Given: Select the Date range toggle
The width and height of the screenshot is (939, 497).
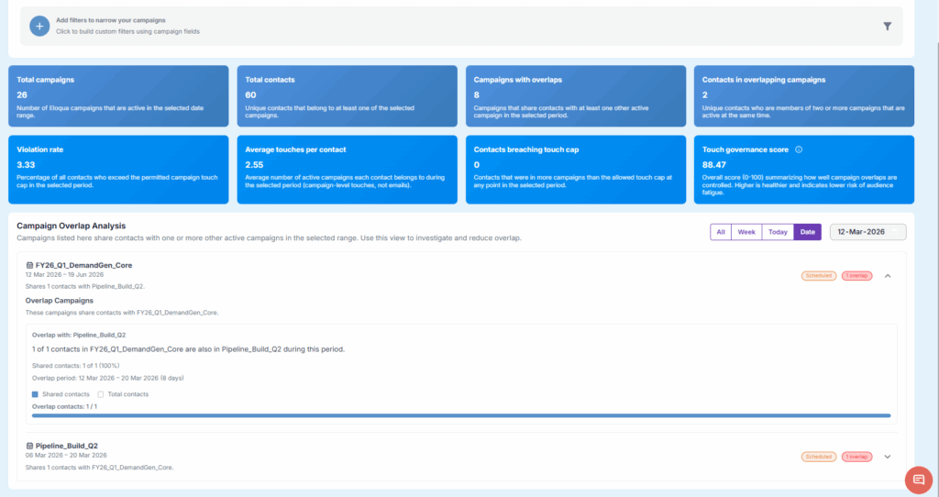Looking at the screenshot, I should (x=807, y=232).
